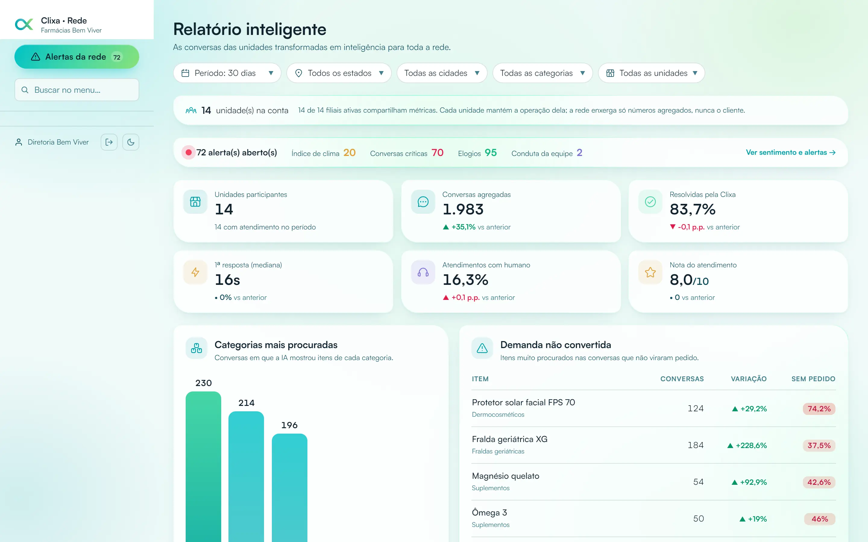
Task: Click the 230 bar in the chart
Action: tap(203, 466)
